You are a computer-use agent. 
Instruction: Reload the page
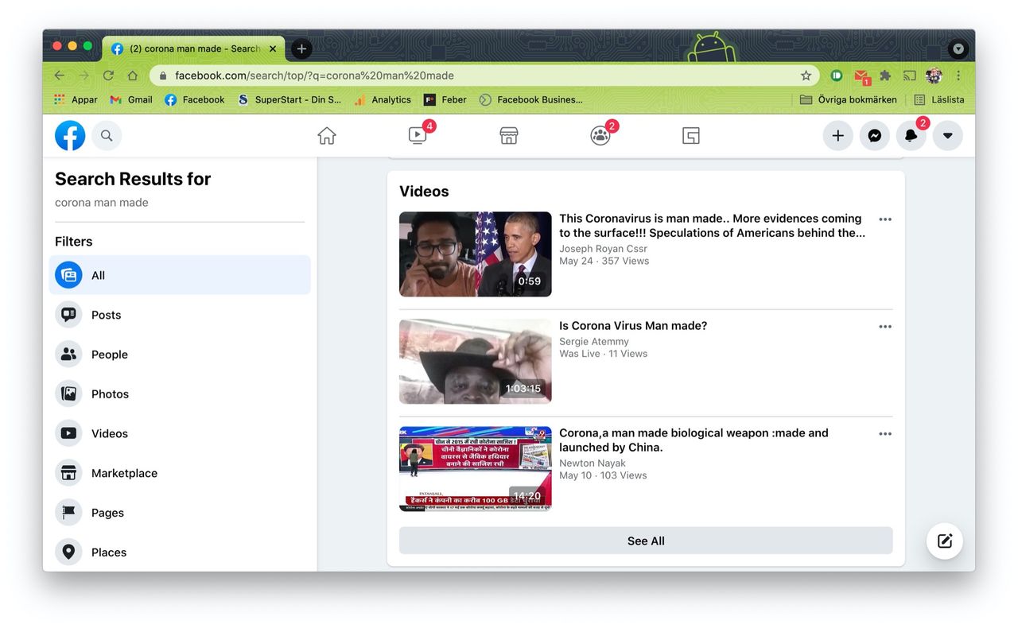pyautogui.click(x=108, y=76)
